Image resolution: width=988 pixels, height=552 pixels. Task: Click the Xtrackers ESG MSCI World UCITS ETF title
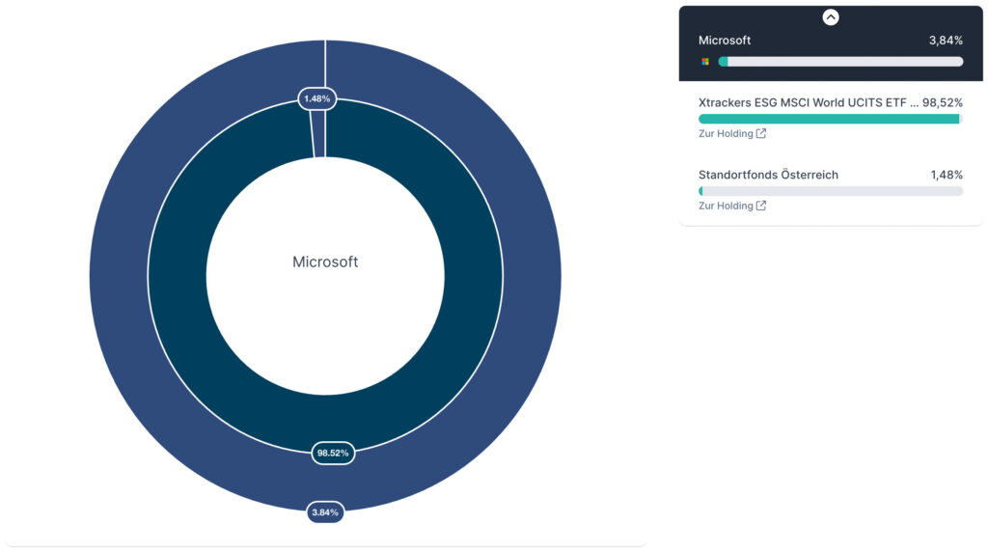coord(803,102)
